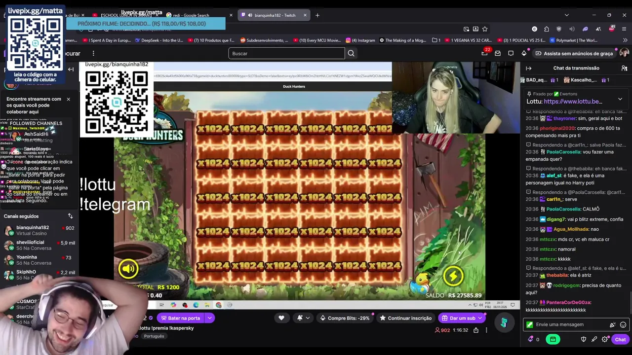Screen dimensions: 632x355
Task: Open the DeepSeek - Into the U... bookmark
Action: coord(158,40)
